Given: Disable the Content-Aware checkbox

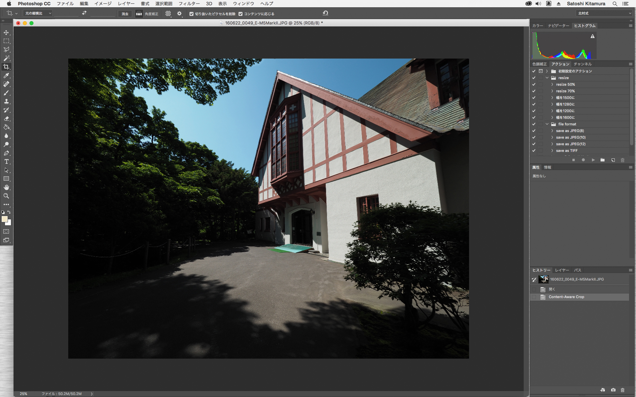Looking at the screenshot, I should (x=240, y=14).
